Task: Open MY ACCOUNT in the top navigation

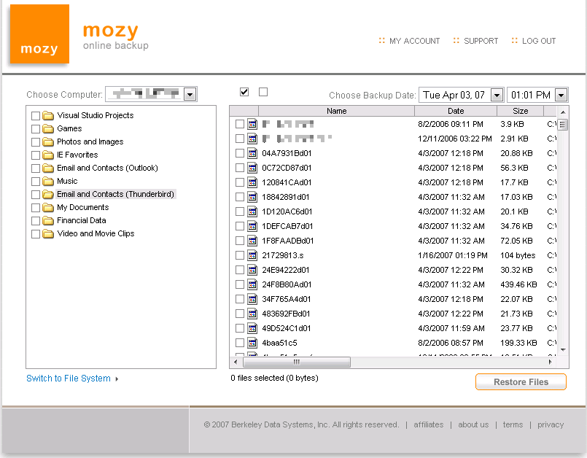Action: coord(414,41)
